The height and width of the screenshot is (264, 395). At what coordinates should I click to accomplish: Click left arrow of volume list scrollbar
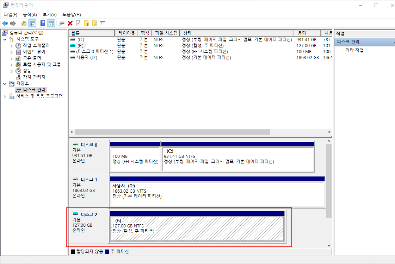[x=72, y=132]
